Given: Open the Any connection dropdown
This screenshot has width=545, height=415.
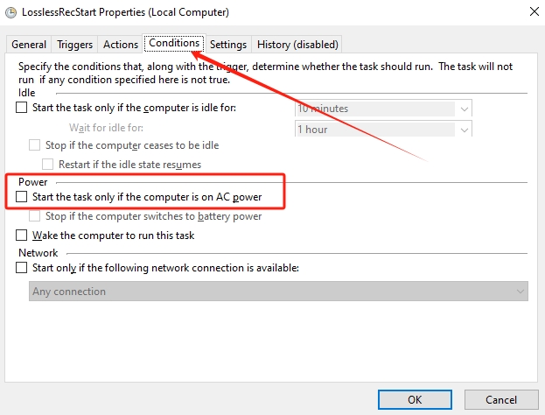Looking at the screenshot, I should 278,292.
